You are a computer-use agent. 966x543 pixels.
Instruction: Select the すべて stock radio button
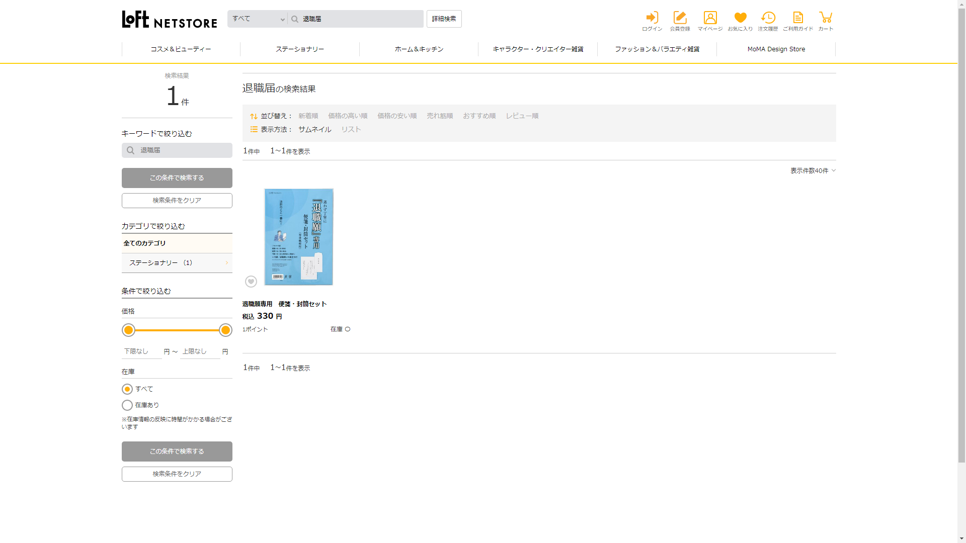[x=127, y=389]
